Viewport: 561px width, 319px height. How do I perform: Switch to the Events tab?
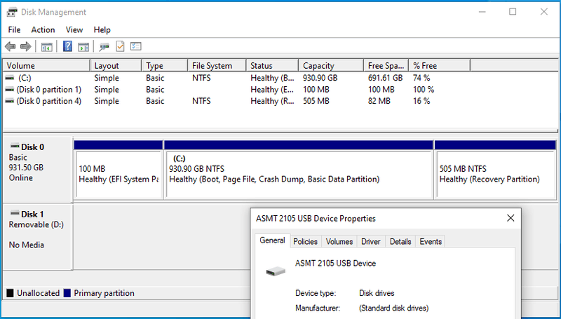click(x=431, y=241)
